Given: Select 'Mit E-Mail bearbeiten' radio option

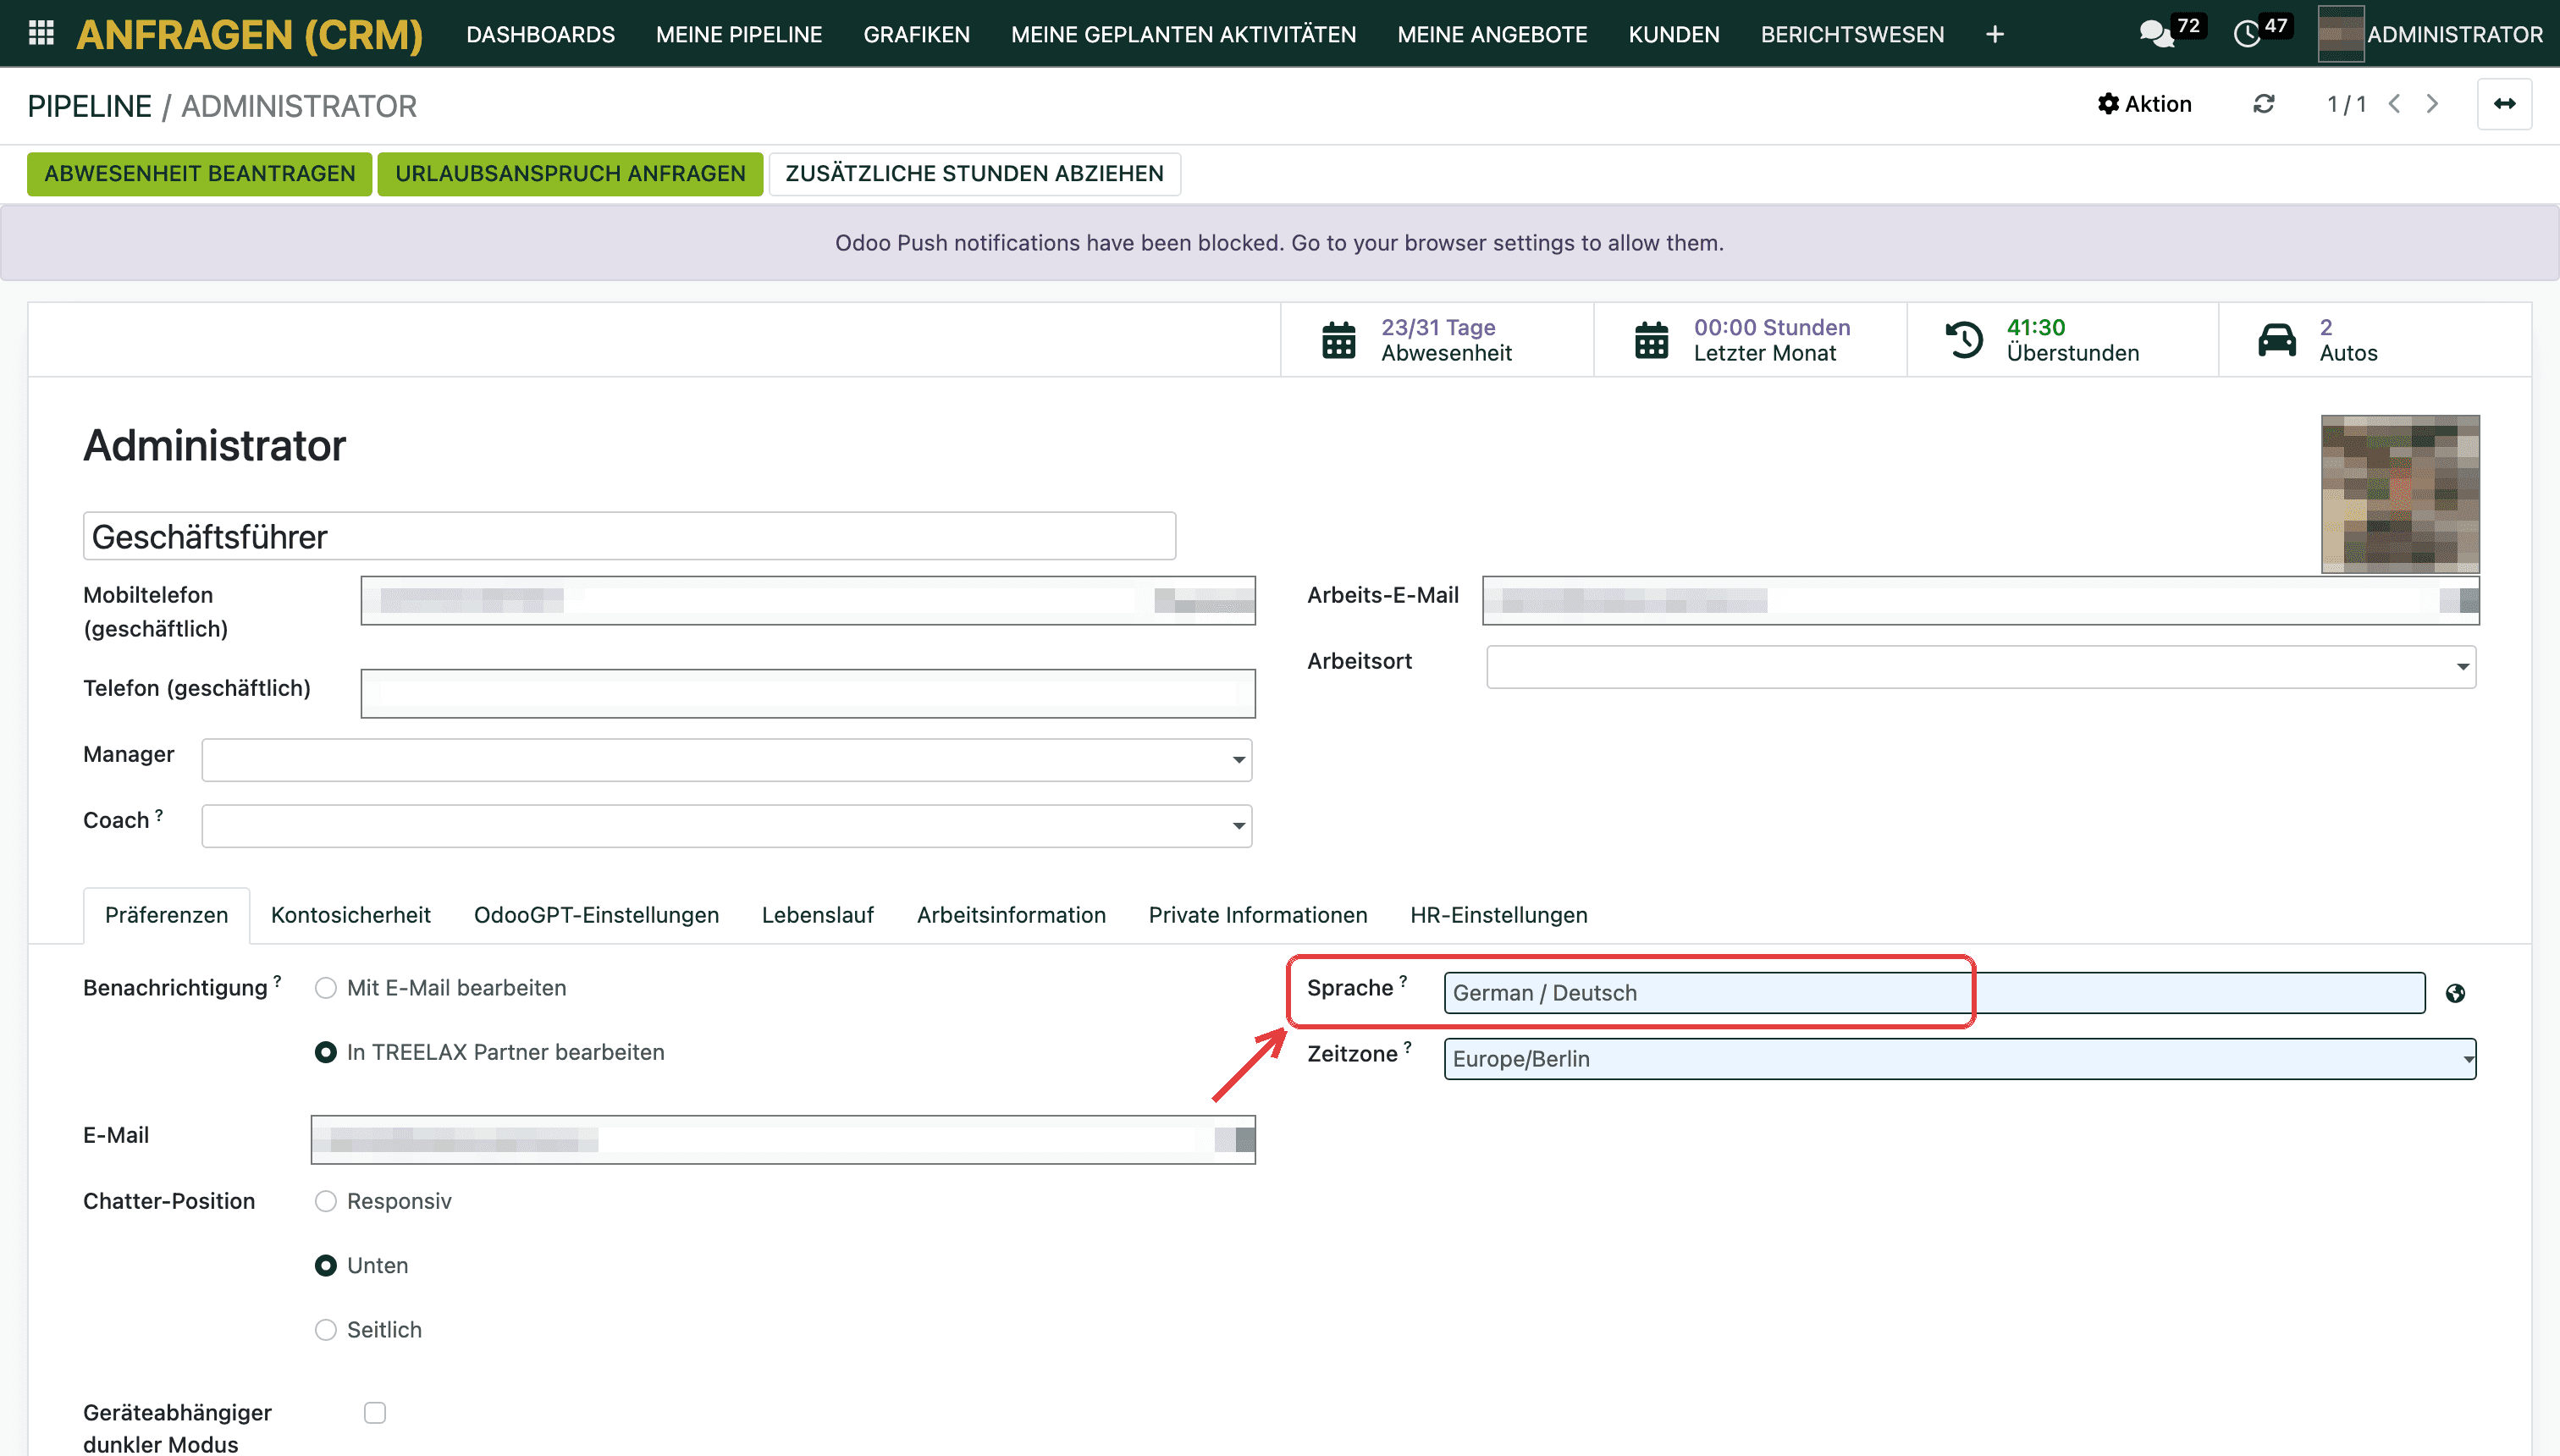Looking at the screenshot, I should pos(326,988).
